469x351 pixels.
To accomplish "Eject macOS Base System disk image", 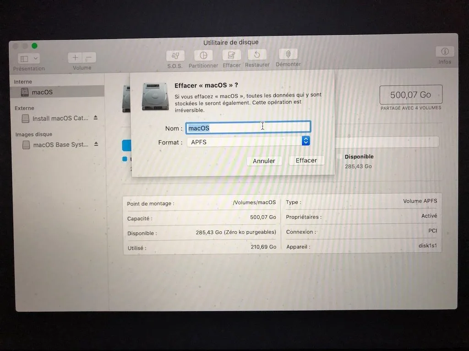I will pos(96,144).
